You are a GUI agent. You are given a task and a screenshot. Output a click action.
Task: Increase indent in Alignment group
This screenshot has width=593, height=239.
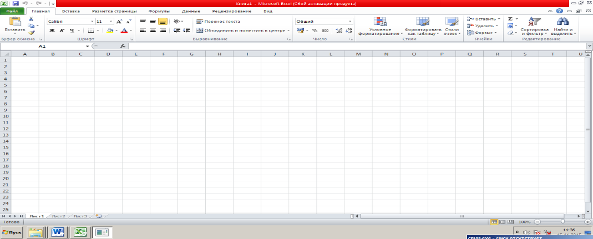click(x=186, y=30)
